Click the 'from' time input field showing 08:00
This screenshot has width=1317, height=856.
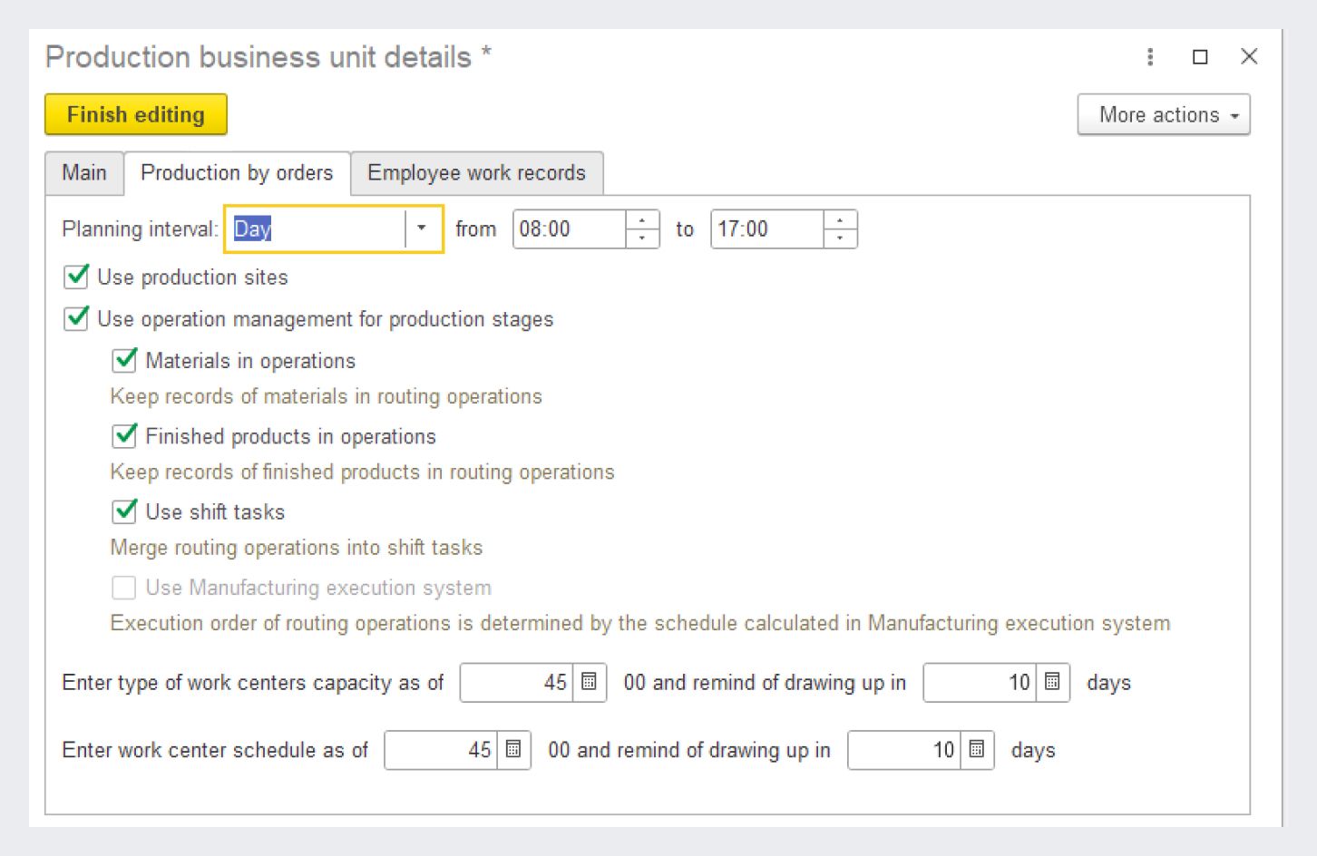pyautogui.click(x=569, y=229)
